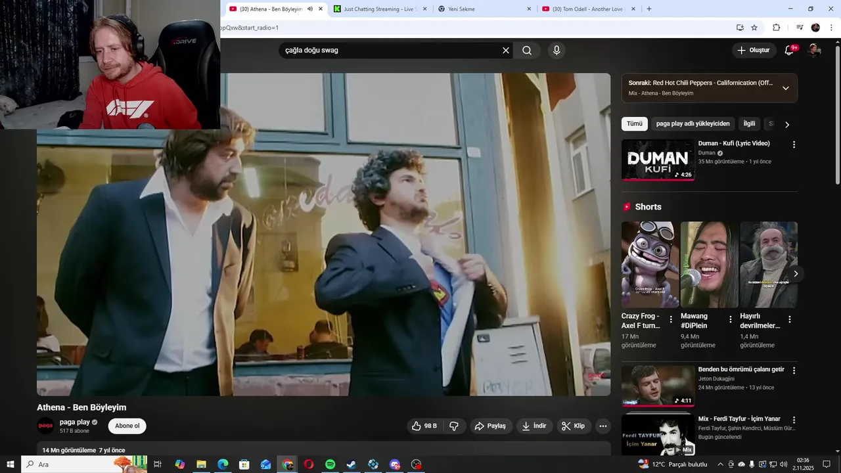Go to paga play channel name
The image size is (841, 473).
click(x=74, y=422)
